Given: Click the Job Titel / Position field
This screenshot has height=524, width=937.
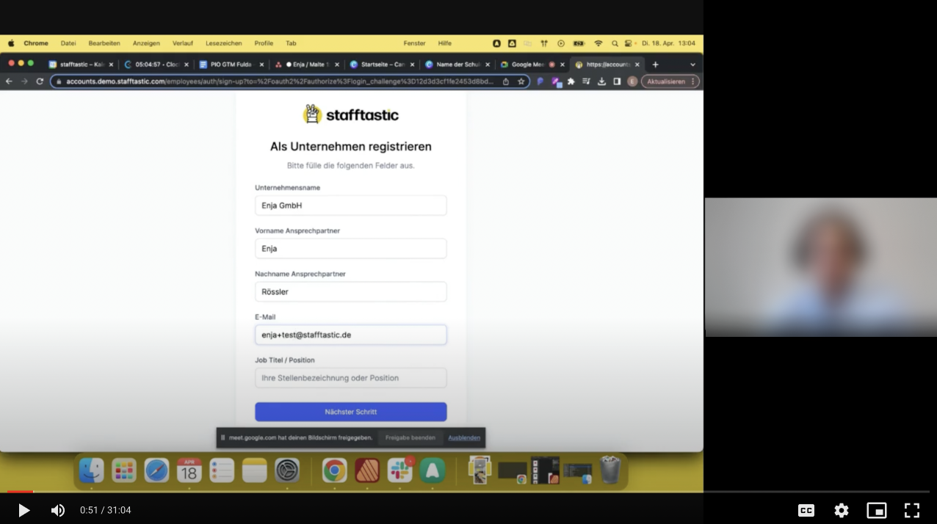Looking at the screenshot, I should click(351, 378).
